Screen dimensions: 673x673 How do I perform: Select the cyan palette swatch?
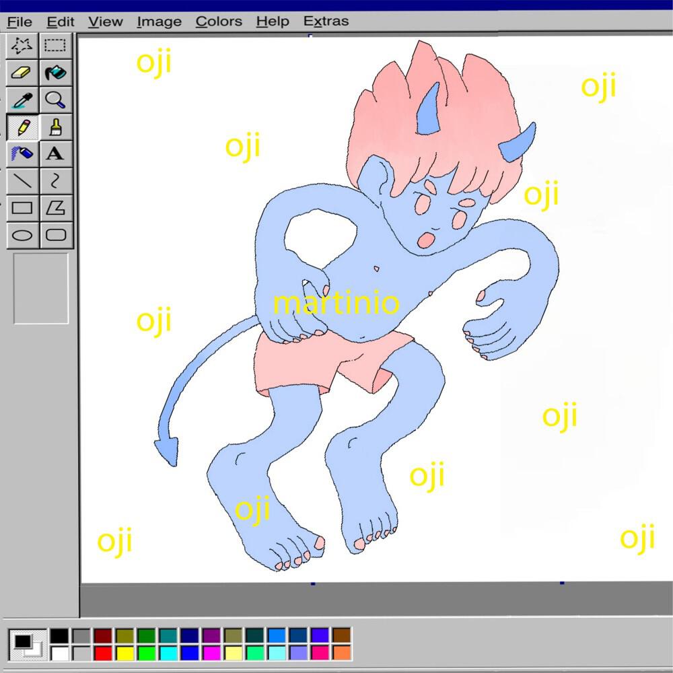(x=168, y=653)
